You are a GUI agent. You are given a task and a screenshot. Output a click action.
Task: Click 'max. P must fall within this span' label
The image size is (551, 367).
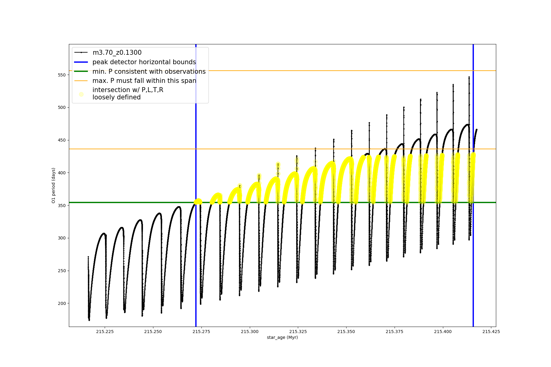144,81
